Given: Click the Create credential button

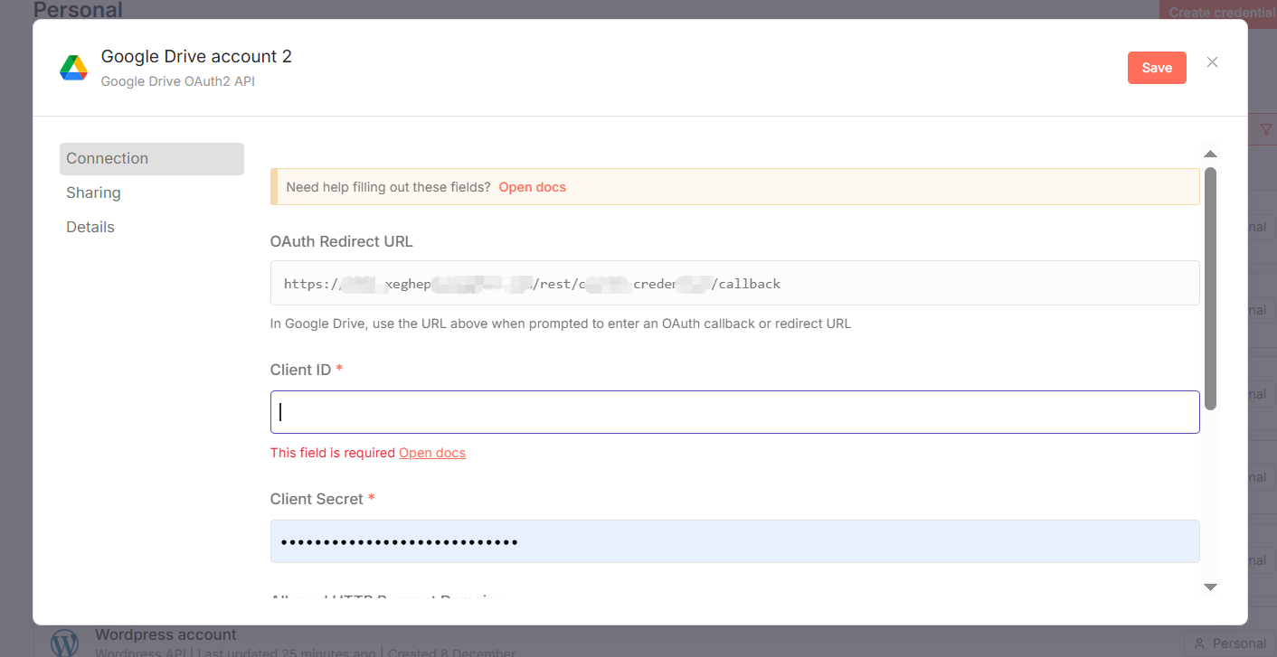Looking at the screenshot, I should pos(1219,12).
